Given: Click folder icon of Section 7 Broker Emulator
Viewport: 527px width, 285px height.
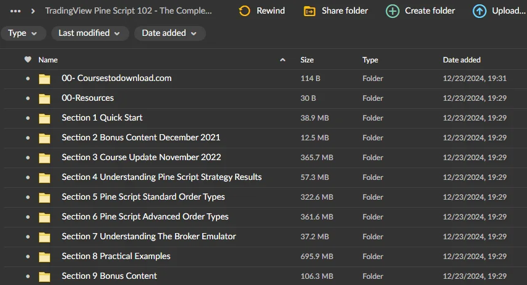Looking at the screenshot, I should [45, 237].
